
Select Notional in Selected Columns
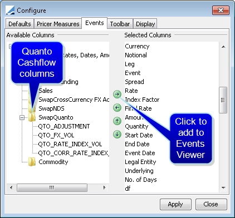click(136, 55)
